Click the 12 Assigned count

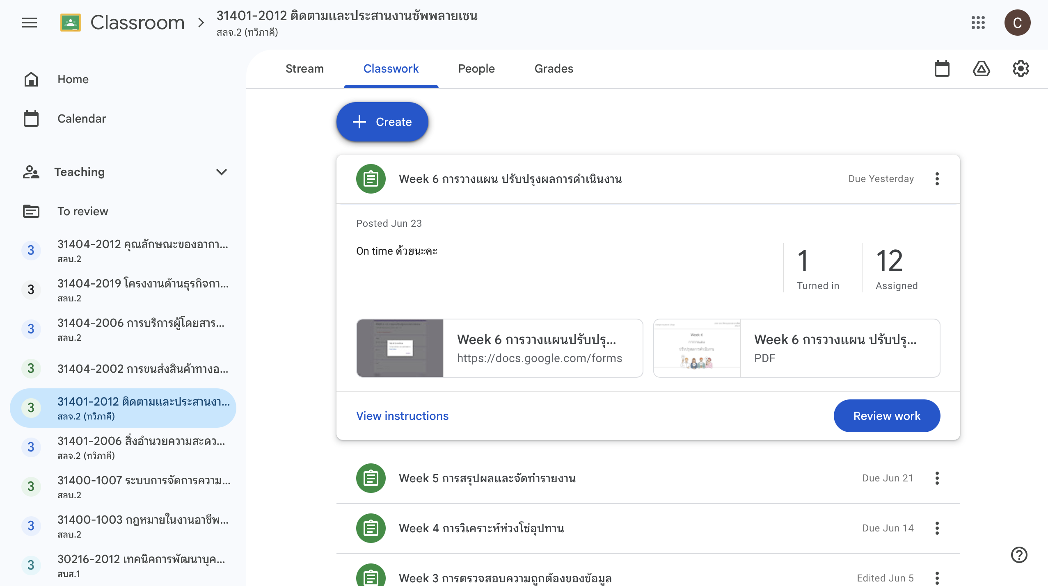[x=897, y=268]
